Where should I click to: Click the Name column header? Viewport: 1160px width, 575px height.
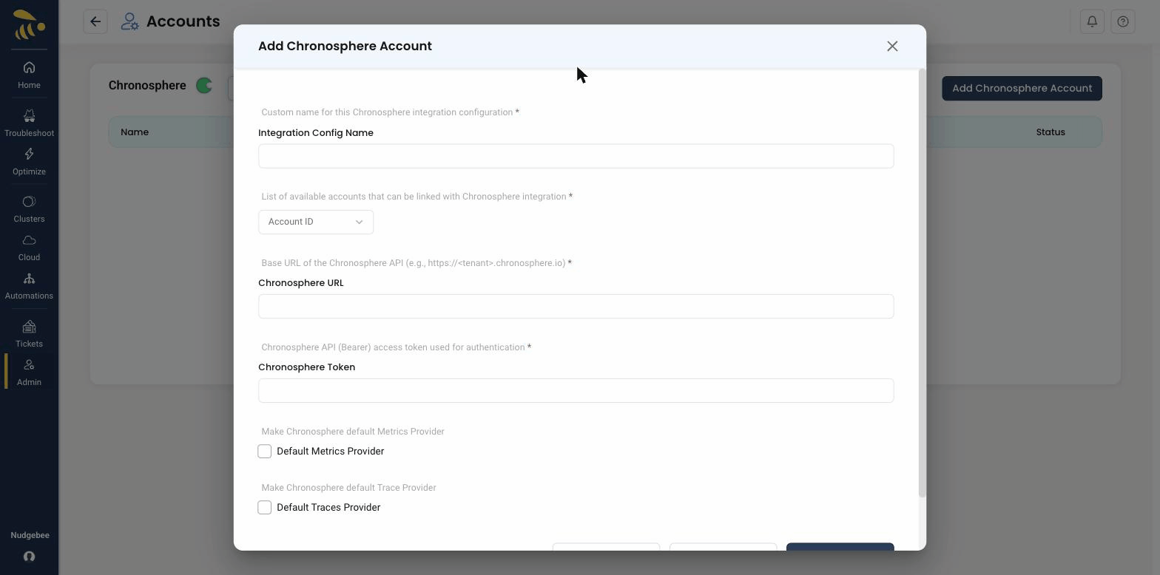point(135,132)
